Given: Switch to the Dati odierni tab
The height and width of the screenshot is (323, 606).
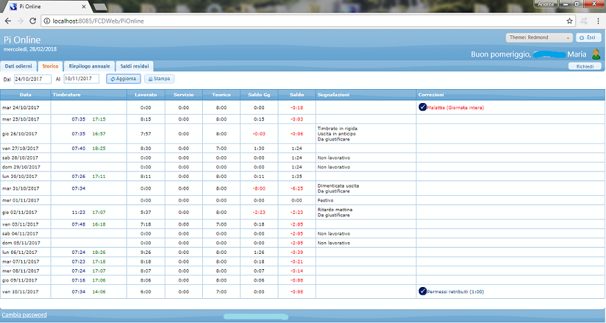Looking at the screenshot, I should (x=19, y=66).
